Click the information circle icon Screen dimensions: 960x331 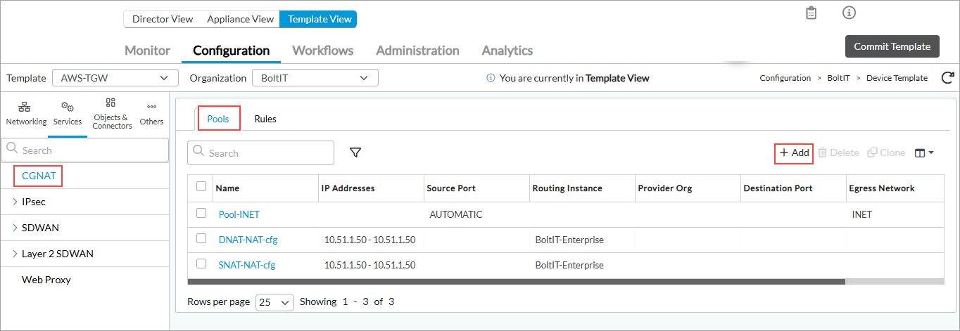pos(849,13)
